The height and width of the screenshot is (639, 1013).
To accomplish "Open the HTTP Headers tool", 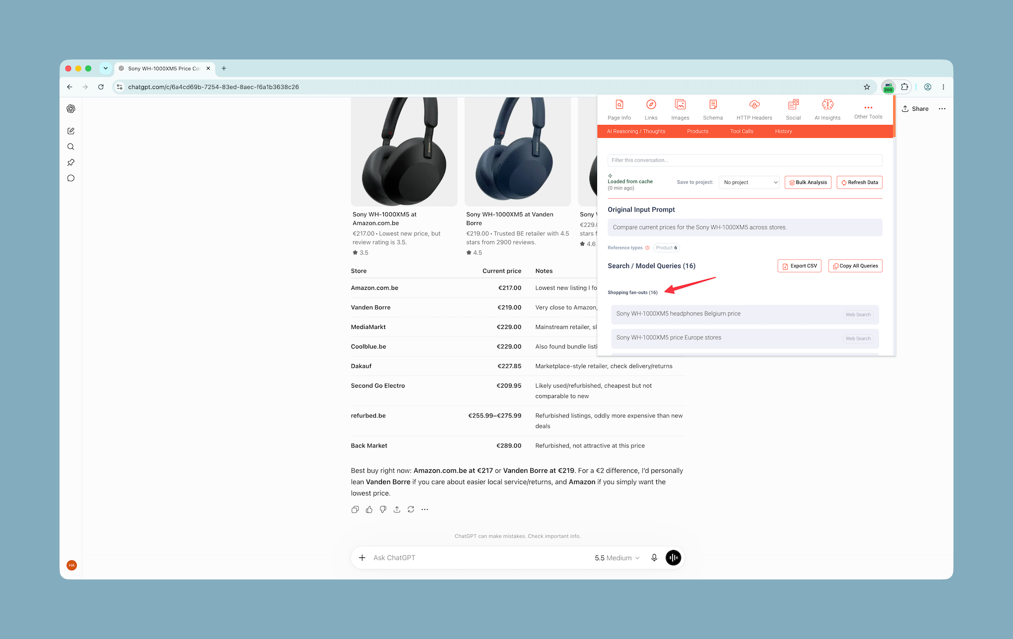I will pos(754,110).
